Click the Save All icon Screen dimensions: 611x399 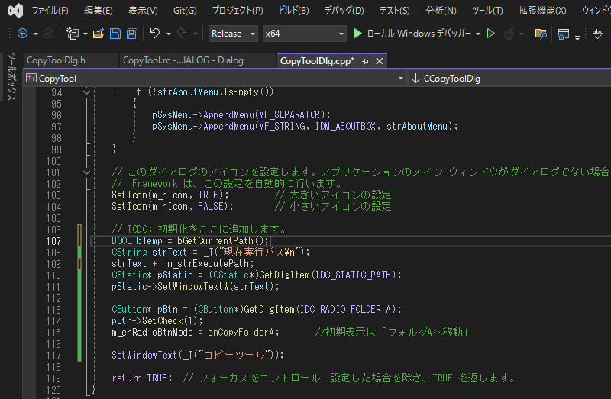click(131, 34)
